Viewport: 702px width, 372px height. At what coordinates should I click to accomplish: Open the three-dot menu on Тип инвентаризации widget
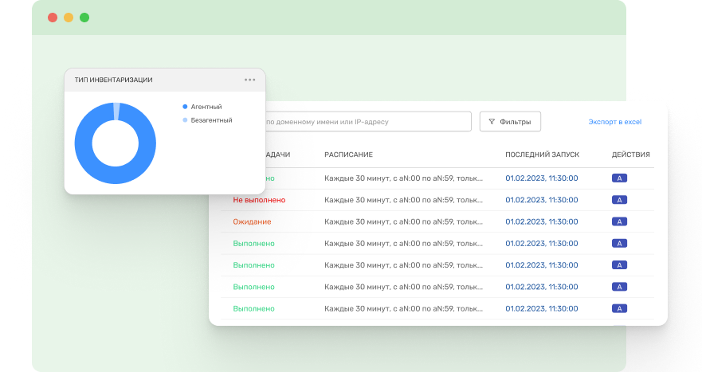249,80
